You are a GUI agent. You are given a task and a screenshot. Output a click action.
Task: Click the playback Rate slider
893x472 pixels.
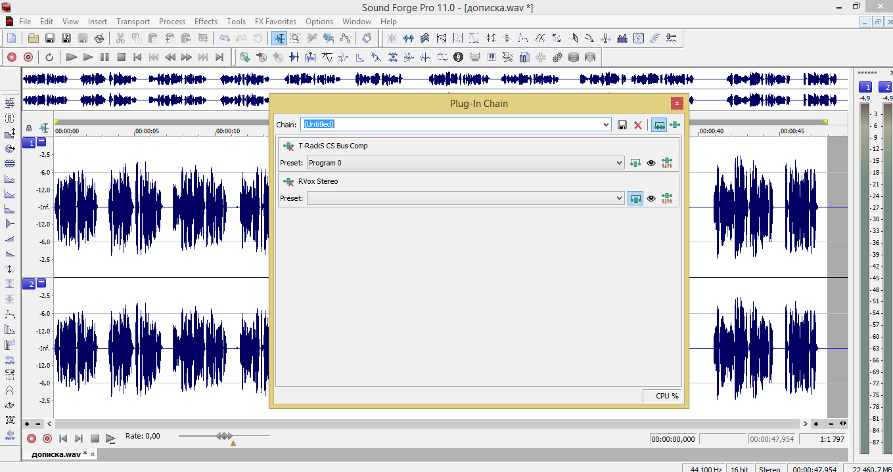[224, 436]
